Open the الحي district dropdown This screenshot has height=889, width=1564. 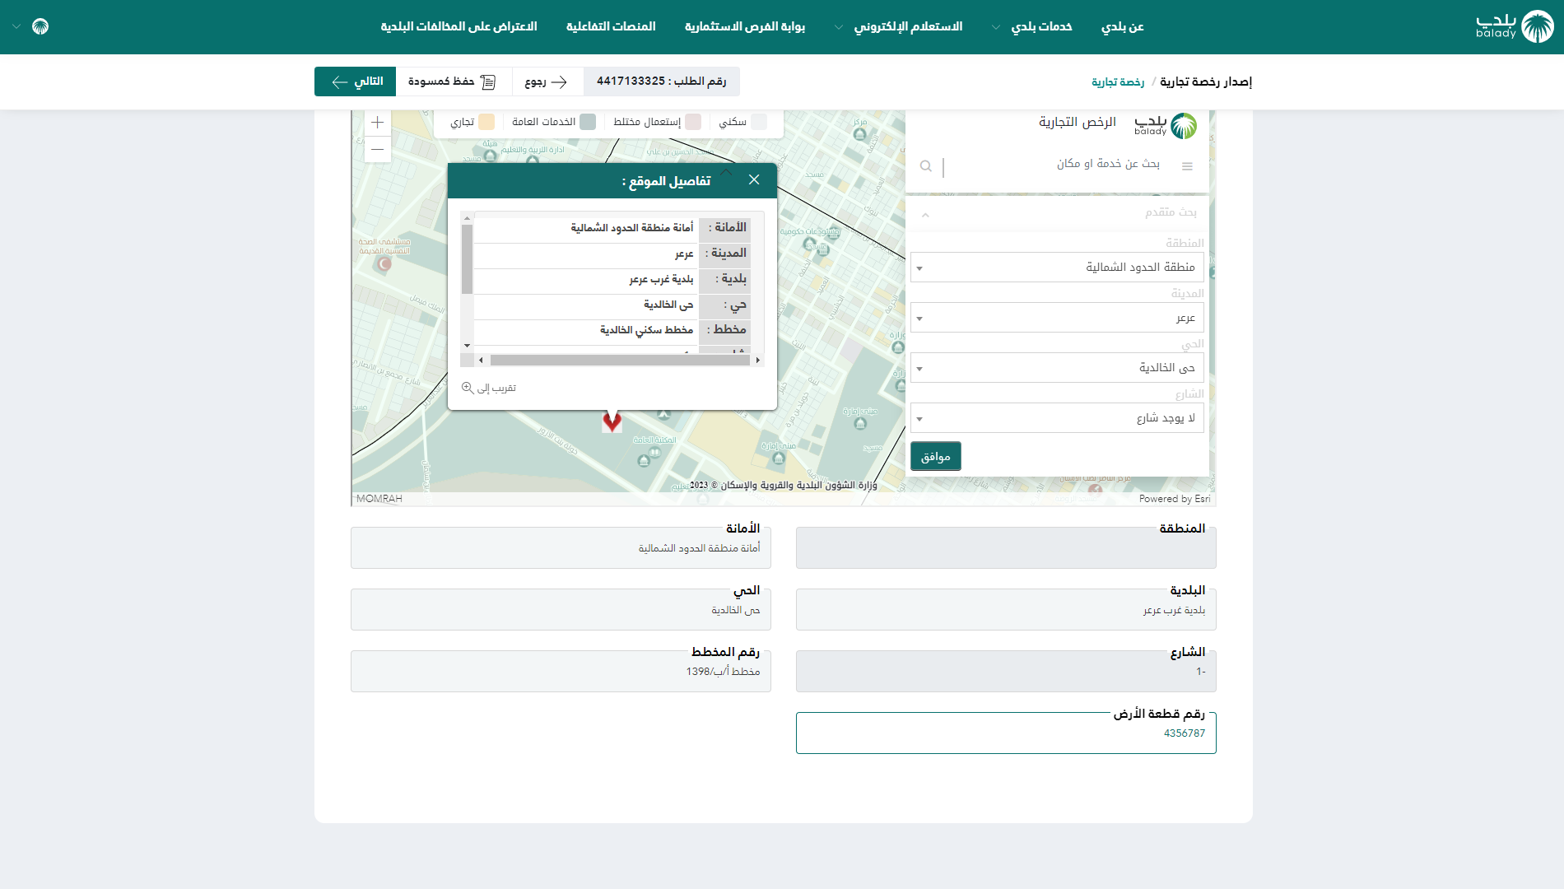(1057, 368)
